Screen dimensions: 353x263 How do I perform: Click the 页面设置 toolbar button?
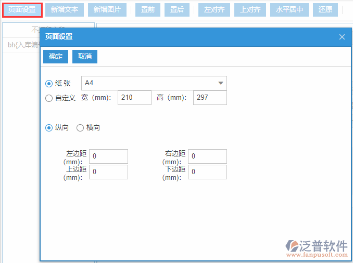point(22,10)
